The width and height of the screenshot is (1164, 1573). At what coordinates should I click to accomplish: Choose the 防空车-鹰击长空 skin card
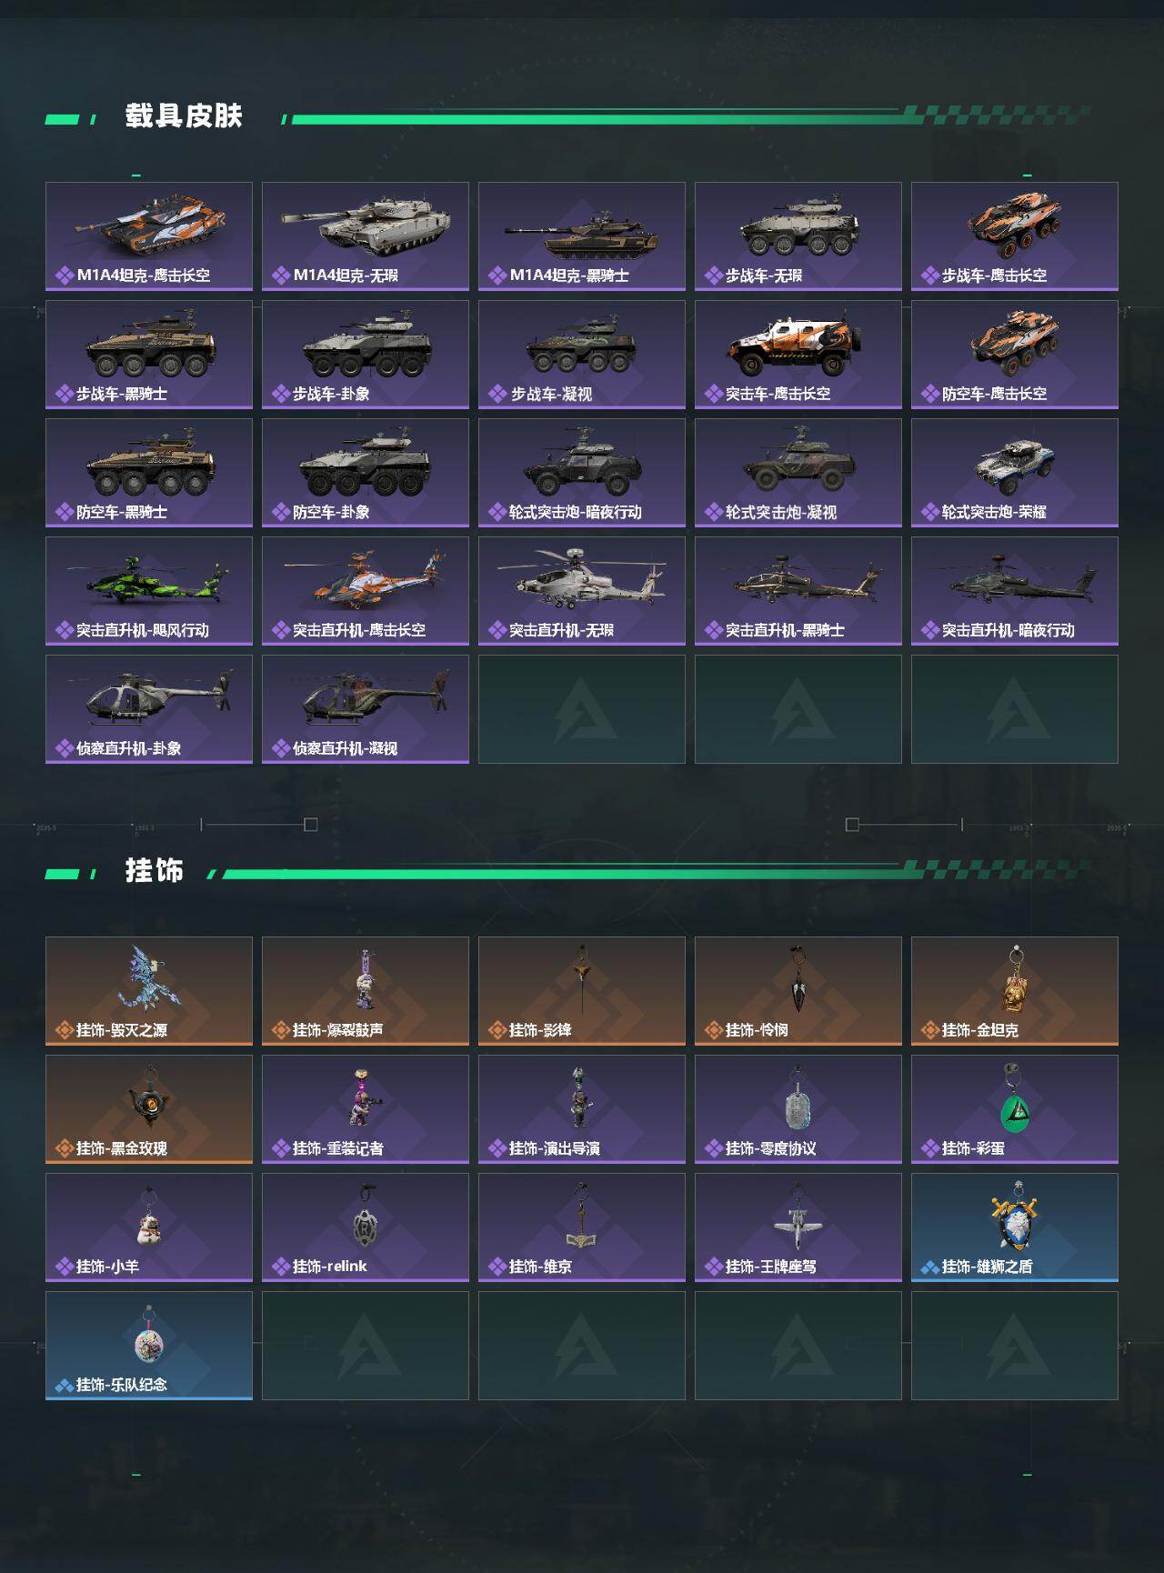[x=1015, y=355]
